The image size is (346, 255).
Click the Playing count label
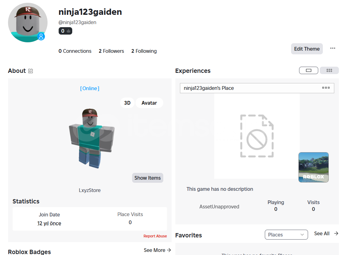(276, 202)
